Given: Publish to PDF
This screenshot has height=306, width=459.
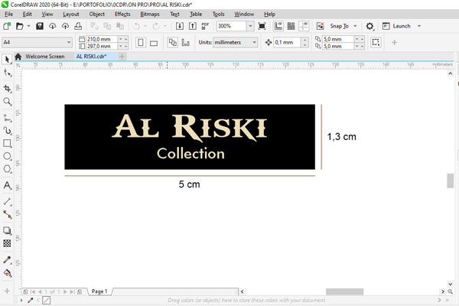Looking at the screenshot, I should (x=205, y=26).
